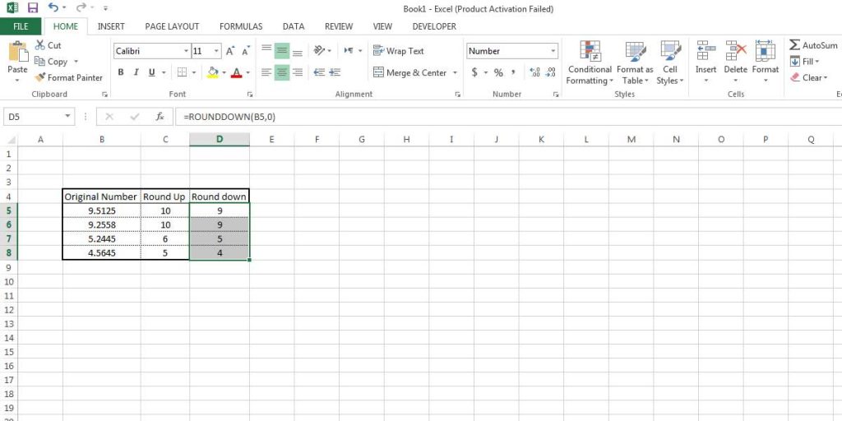Viewport: 842px width, 421px height.
Task: Switch to the DATA tab
Action: click(294, 26)
